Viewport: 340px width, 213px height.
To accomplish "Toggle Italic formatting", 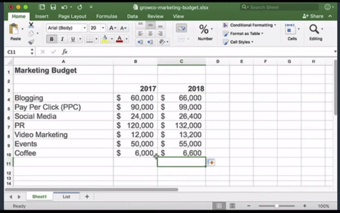I will pos(62,39).
